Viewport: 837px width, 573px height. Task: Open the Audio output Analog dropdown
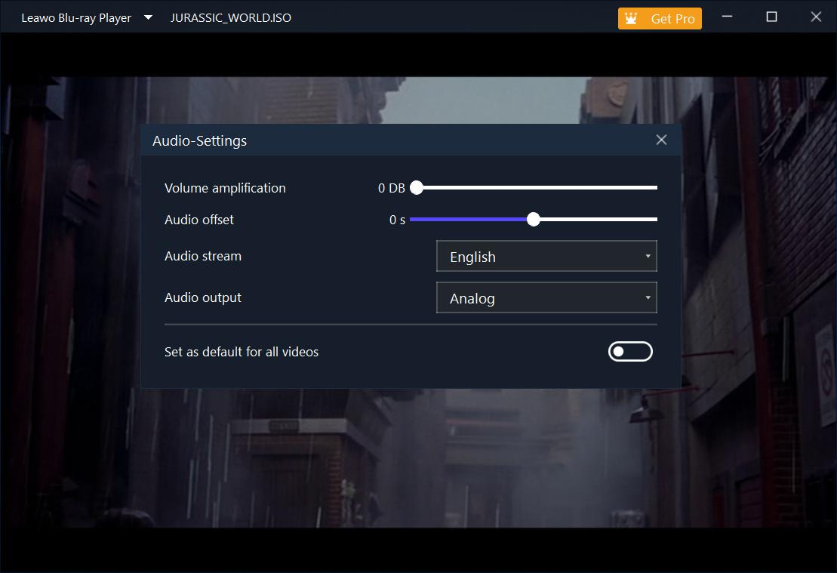click(546, 298)
